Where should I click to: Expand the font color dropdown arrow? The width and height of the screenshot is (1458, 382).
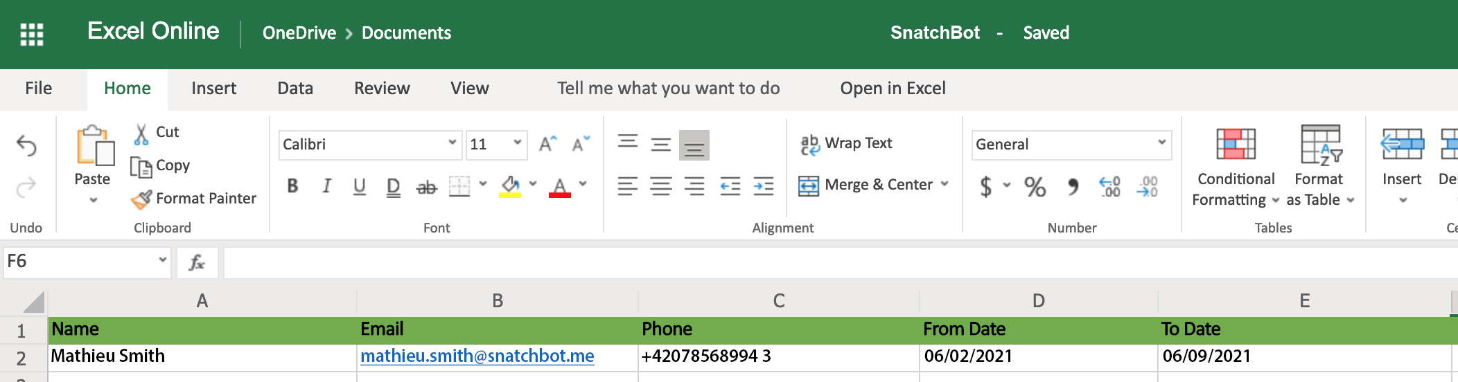(583, 184)
